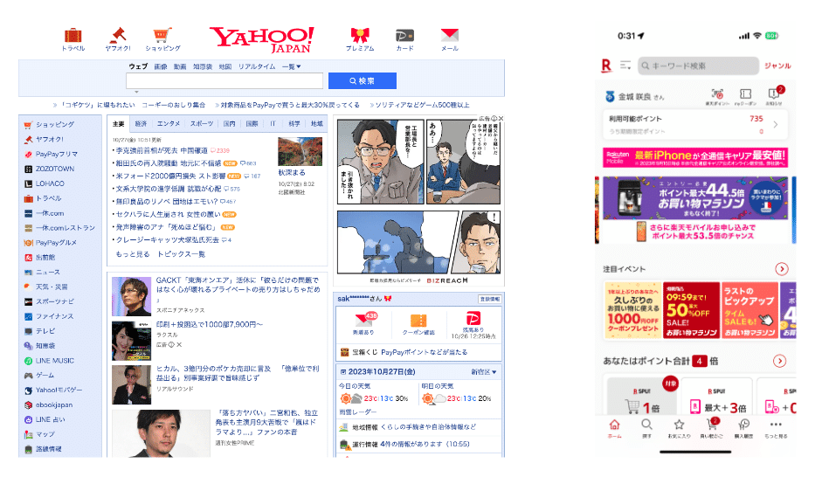
Task: Expand the 注目イベント section arrow
Action: coord(781,269)
